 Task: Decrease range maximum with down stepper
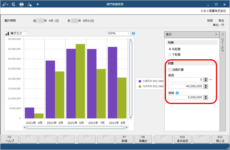(206, 87)
